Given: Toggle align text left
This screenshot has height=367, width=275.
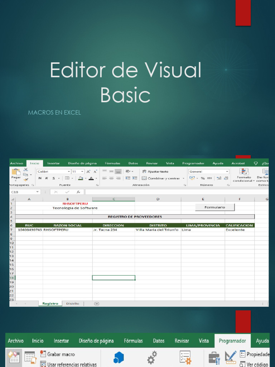Looking at the screenshot, I should pyautogui.click(x=105, y=178).
